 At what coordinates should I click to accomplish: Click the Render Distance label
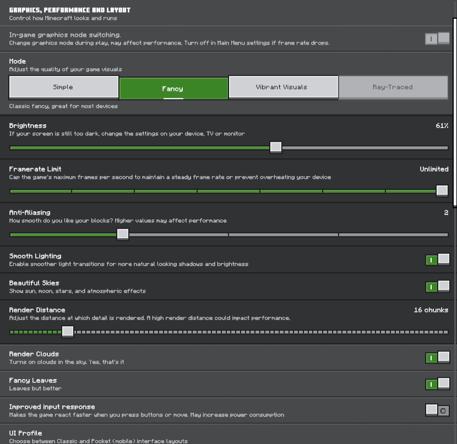coord(37,310)
